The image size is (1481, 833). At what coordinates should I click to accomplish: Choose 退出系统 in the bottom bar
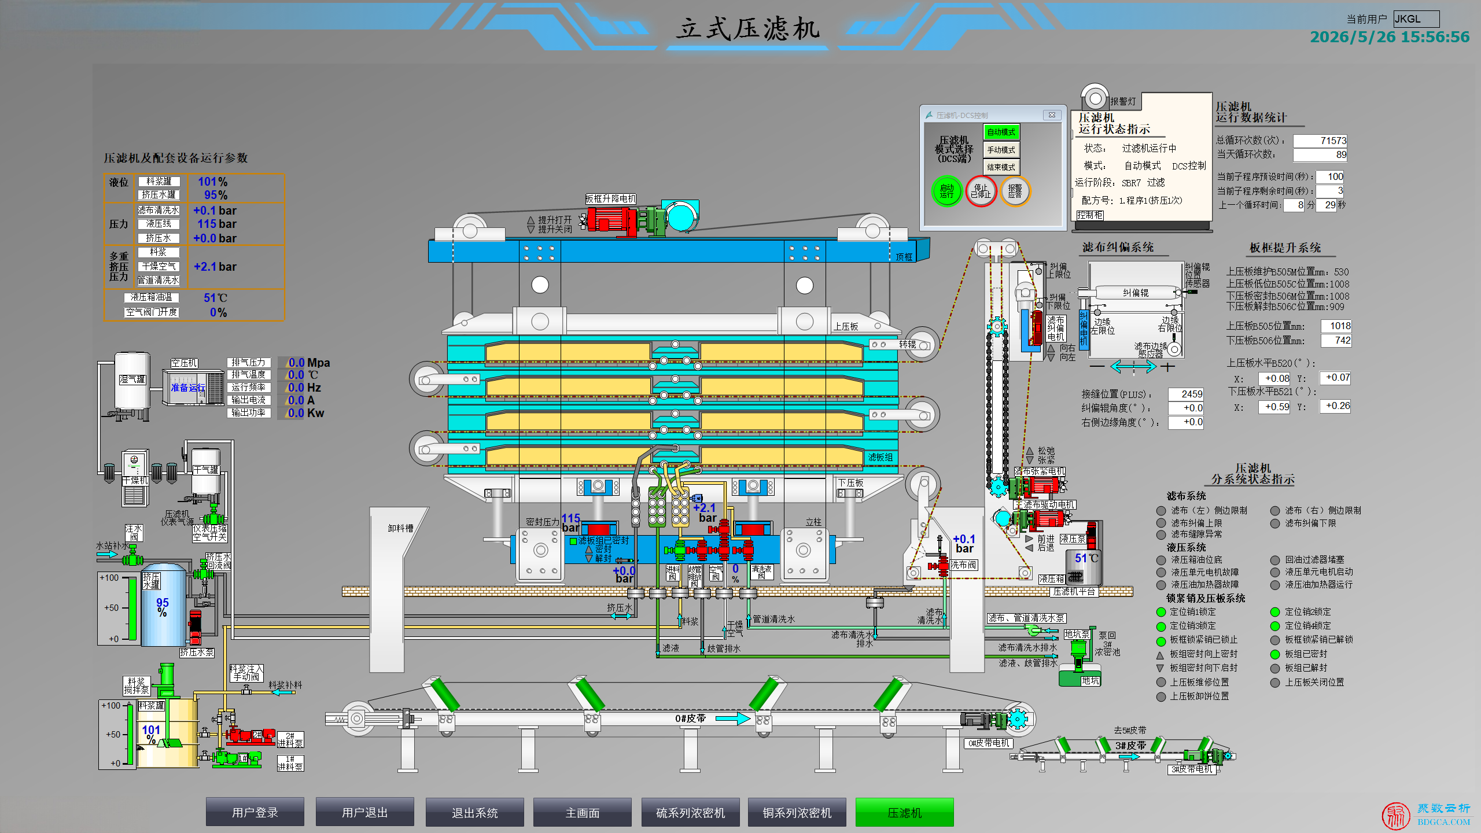coord(474,812)
